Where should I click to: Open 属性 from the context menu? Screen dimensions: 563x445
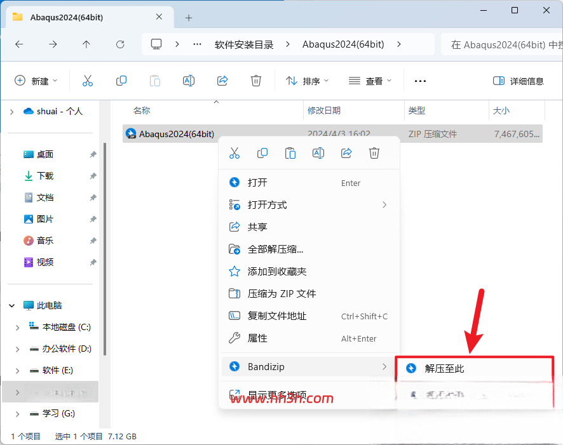click(309, 338)
